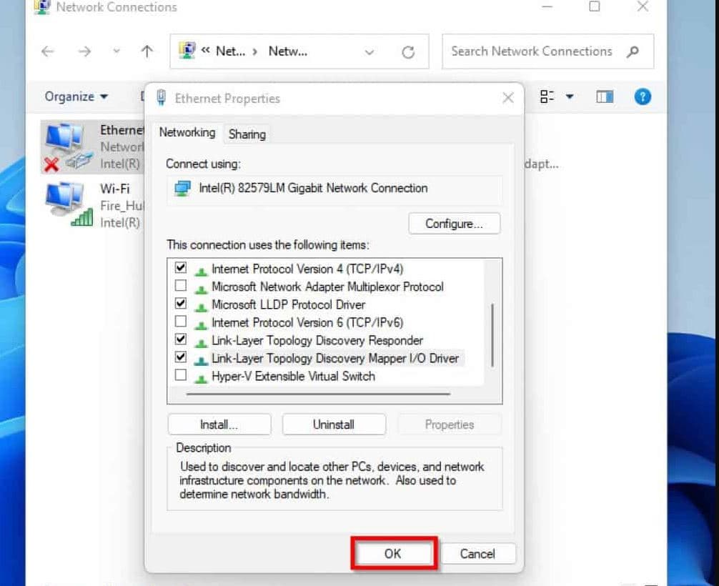Click the Help question mark icon

coord(643,96)
